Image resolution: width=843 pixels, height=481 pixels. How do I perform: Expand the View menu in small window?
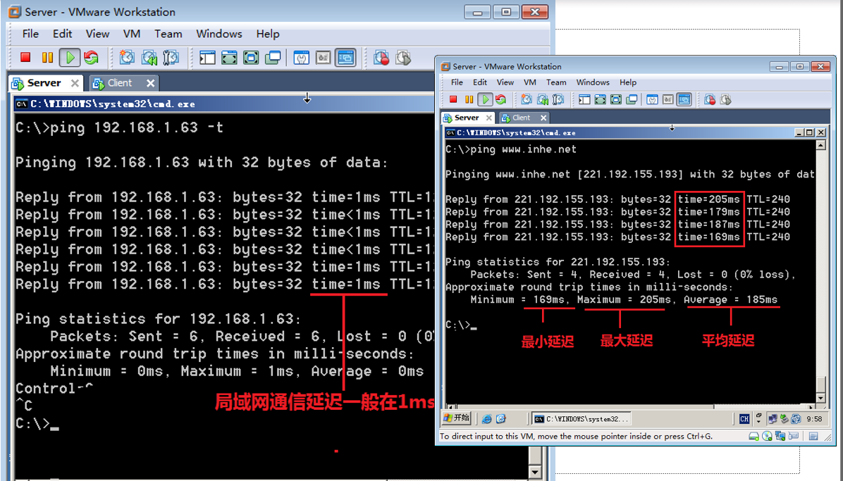(x=505, y=82)
